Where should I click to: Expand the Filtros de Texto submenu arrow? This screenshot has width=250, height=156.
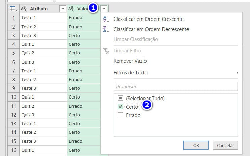(x=237, y=73)
